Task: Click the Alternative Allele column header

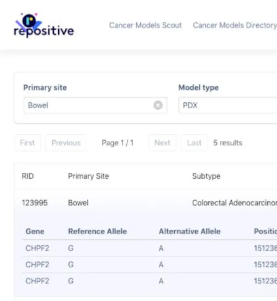Action: 189,232
